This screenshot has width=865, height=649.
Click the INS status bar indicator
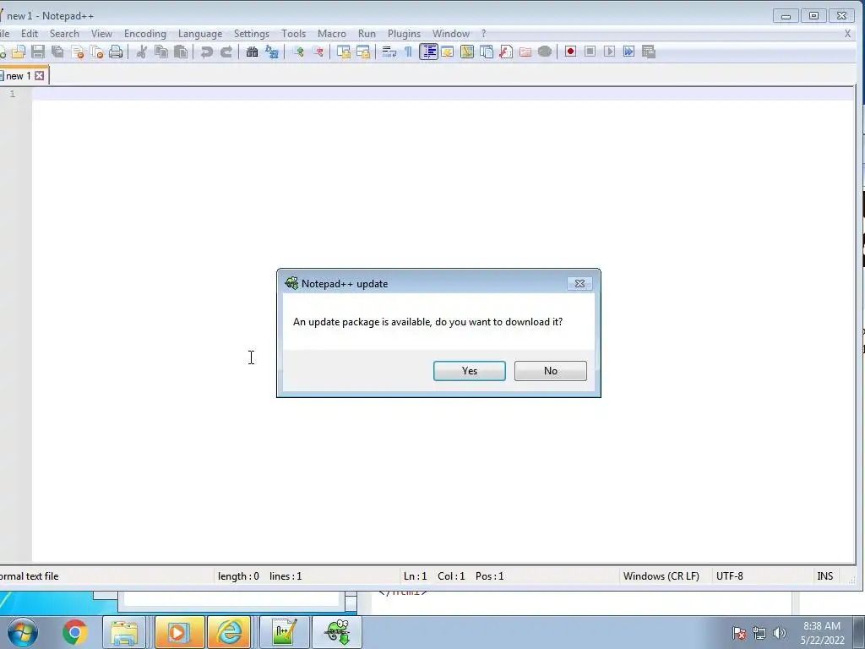coord(824,576)
